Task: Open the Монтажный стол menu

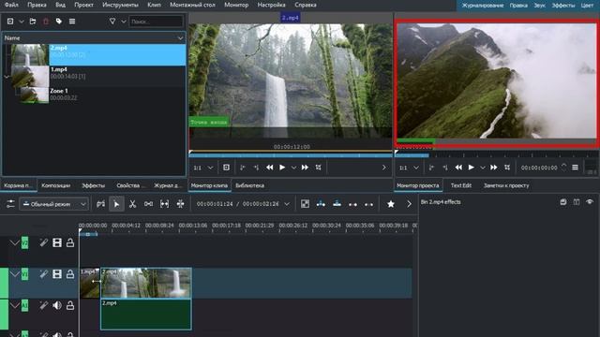Action: (192, 5)
